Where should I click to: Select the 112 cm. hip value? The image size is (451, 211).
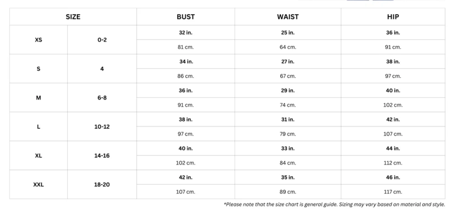(x=393, y=163)
